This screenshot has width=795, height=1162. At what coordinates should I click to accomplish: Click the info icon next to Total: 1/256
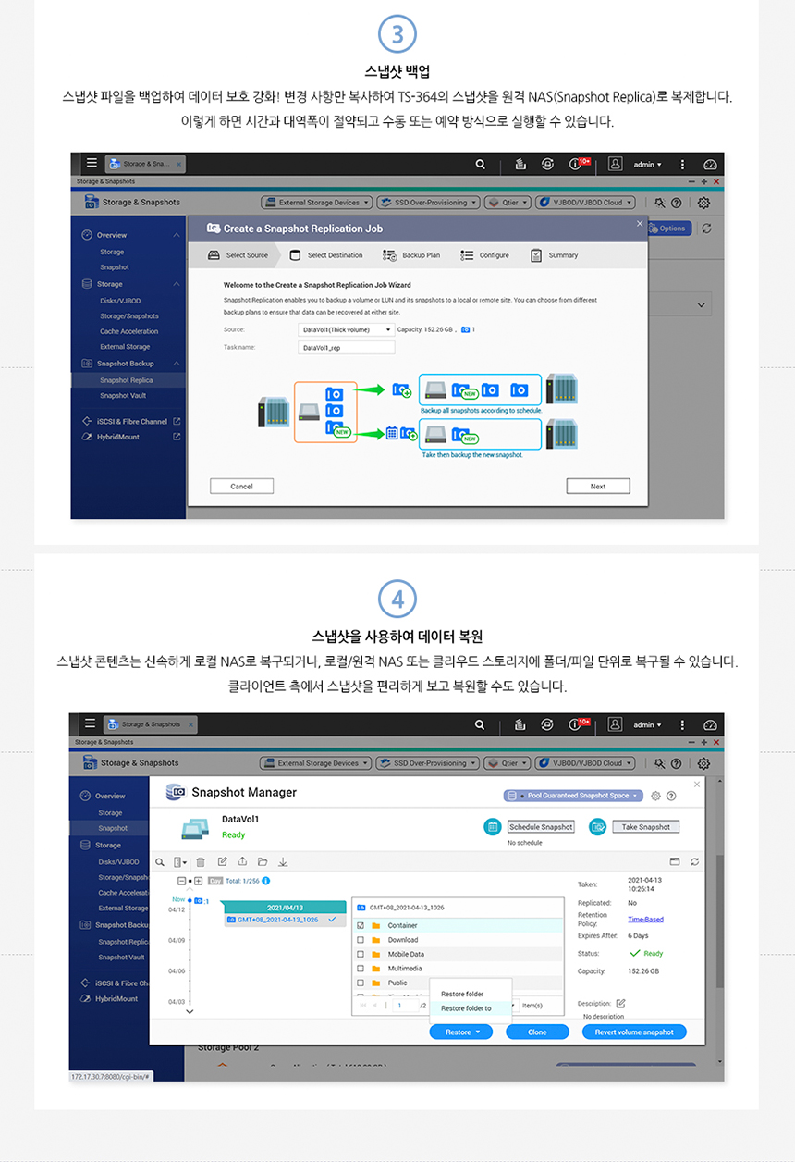click(x=266, y=881)
